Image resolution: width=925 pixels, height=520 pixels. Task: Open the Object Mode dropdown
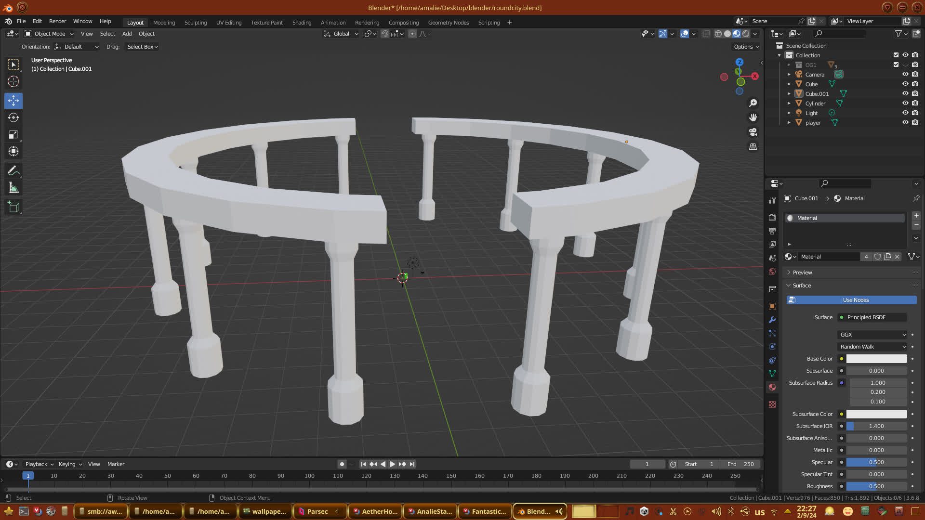click(x=49, y=34)
